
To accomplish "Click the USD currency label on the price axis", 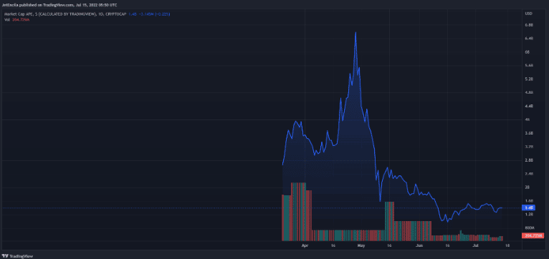I will (x=529, y=14).
